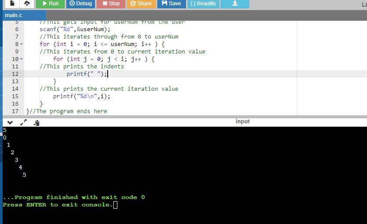Download the code with the download-arrow button
Image resolution: width=367 pixels, height=224 pixels.
click(x=235, y=4)
